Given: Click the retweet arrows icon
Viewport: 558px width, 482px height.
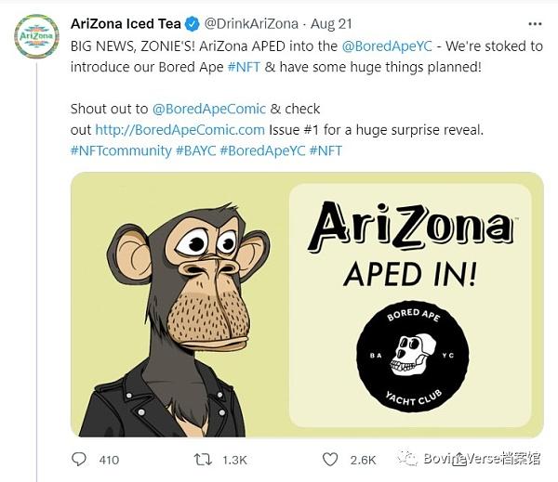Looking at the screenshot, I should coord(203,460).
